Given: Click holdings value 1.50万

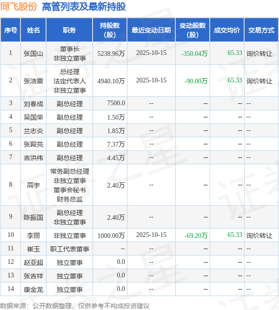Looking at the screenshot, I should click(116, 117).
